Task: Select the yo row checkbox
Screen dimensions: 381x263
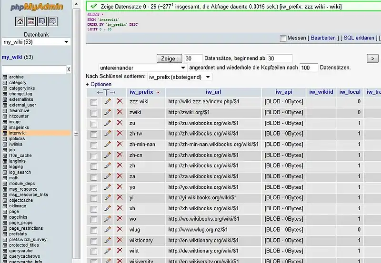Action: [x=94, y=188]
